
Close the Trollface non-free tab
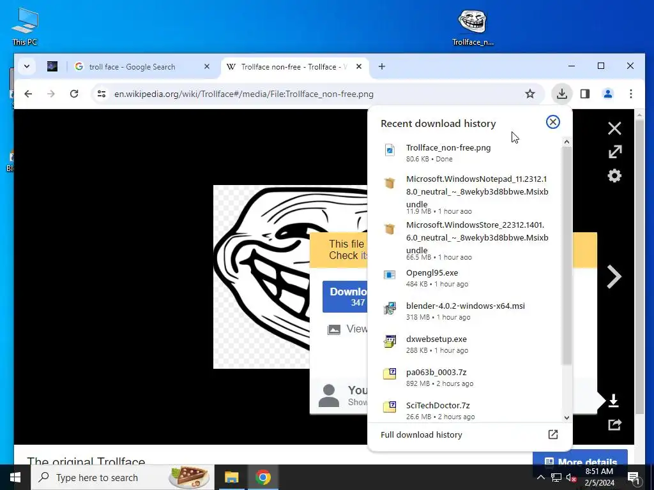pyautogui.click(x=359, y=66)
